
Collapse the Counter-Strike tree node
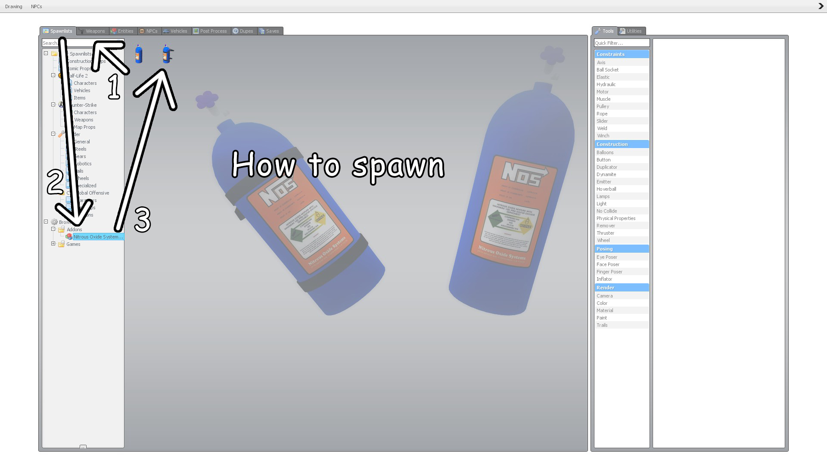point(53,105)
